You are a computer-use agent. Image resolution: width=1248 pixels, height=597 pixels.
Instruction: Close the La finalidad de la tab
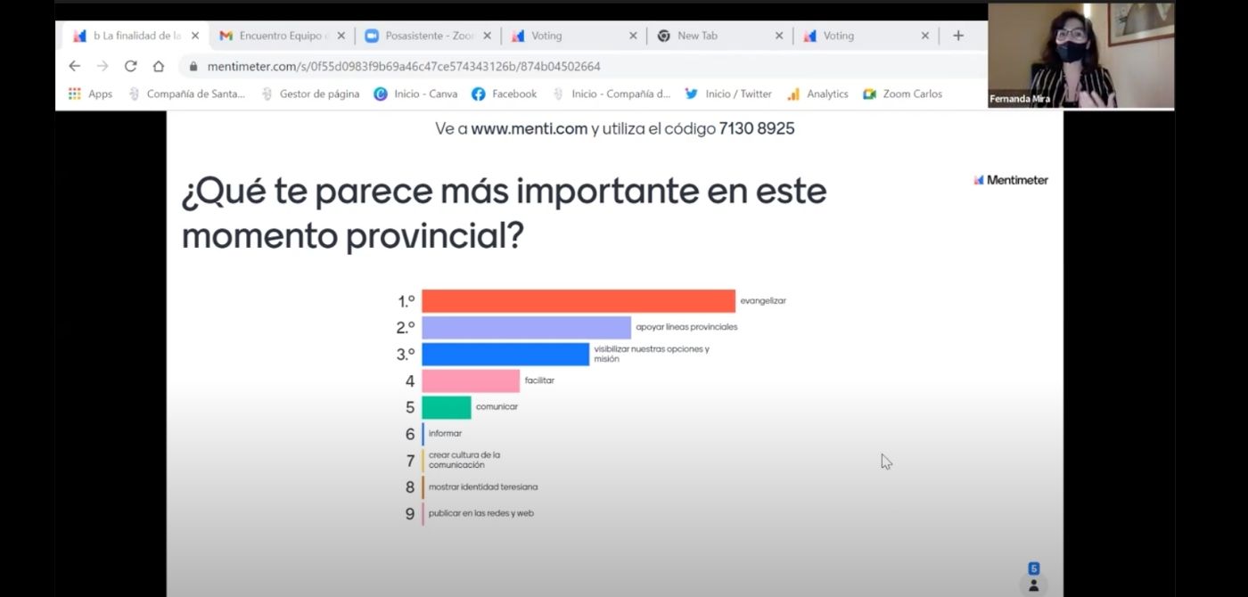(x=195, y=36)
